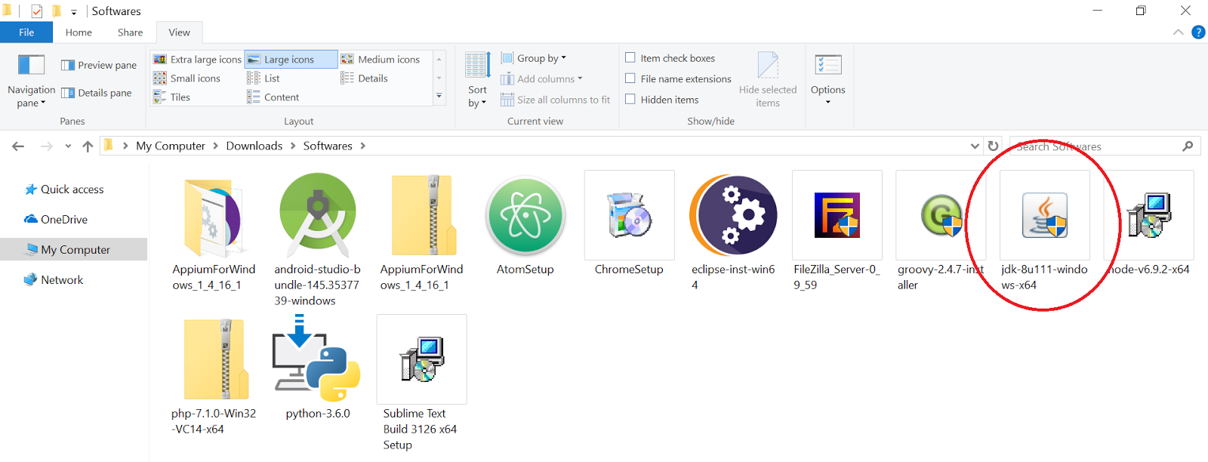Choose Medium icons layout

tap(381, 59)
